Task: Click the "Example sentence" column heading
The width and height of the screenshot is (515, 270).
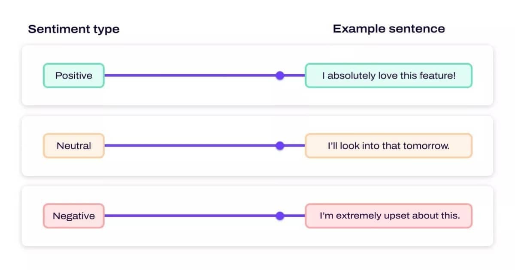Action: [x=388, y=29]
